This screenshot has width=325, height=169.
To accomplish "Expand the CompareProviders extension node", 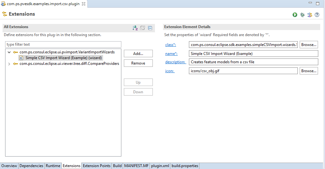I will tap(9, 64).
